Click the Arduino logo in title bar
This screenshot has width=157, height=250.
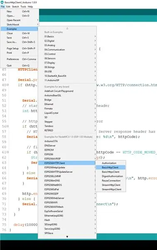point(2,2)
